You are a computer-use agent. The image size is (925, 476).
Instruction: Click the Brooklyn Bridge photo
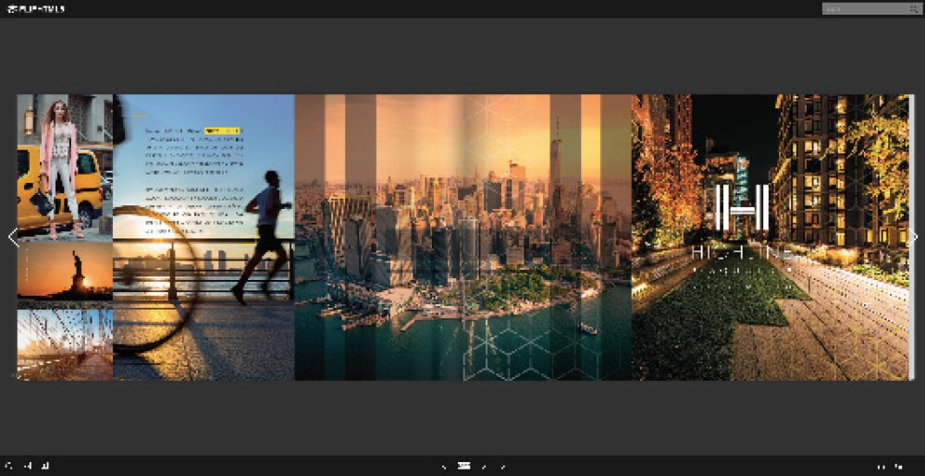(64, 343)
